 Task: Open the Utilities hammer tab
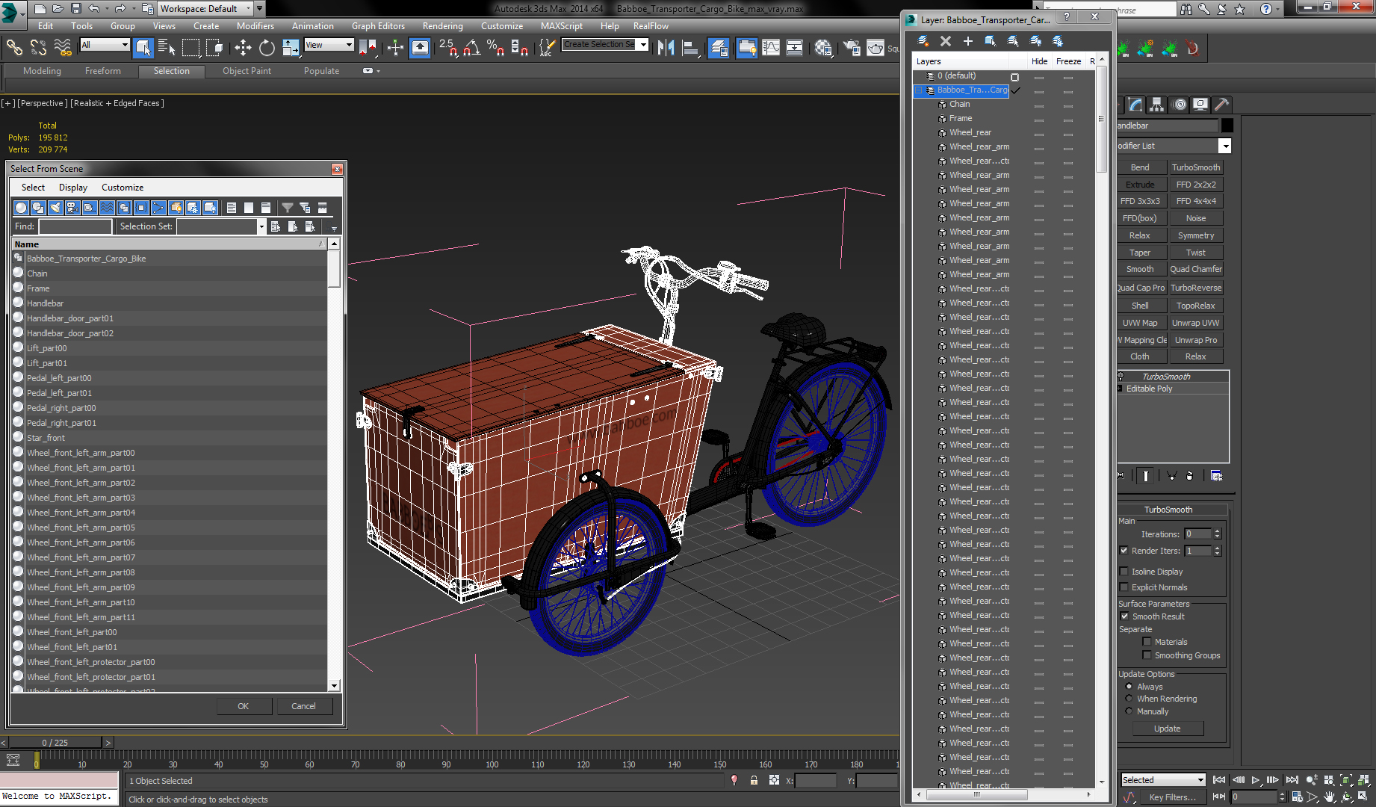(1221, 105)
